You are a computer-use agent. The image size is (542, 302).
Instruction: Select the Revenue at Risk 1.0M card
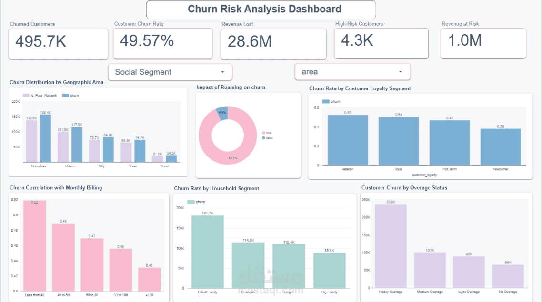pos(483,43)
